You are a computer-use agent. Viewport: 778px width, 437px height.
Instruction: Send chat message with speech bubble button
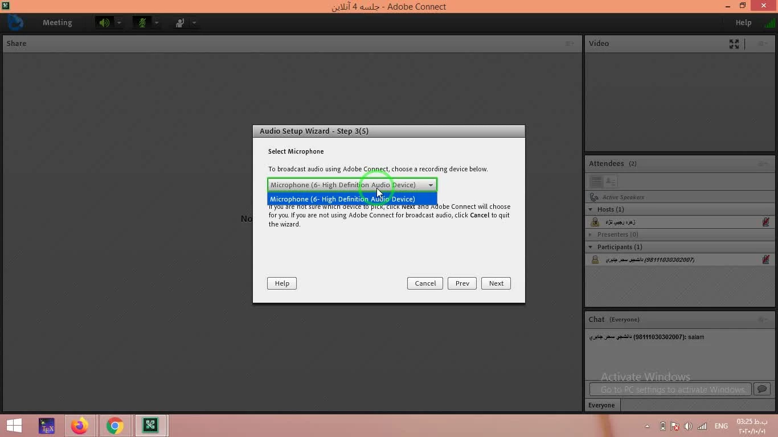point(762,389)
